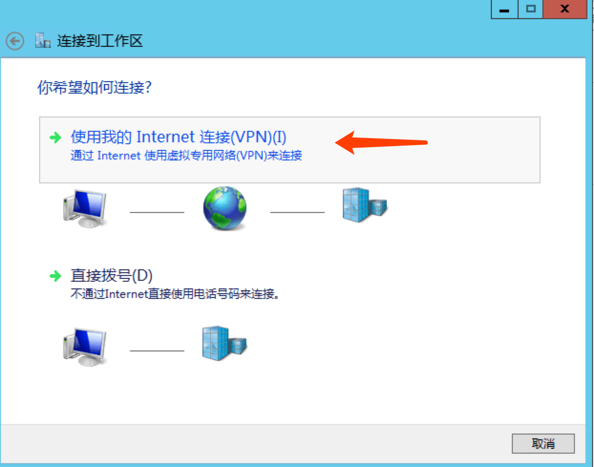Viewport: 594px width, 467px height.
Task: Click the 取消 cancel button
Action: (x=543, y=444)
